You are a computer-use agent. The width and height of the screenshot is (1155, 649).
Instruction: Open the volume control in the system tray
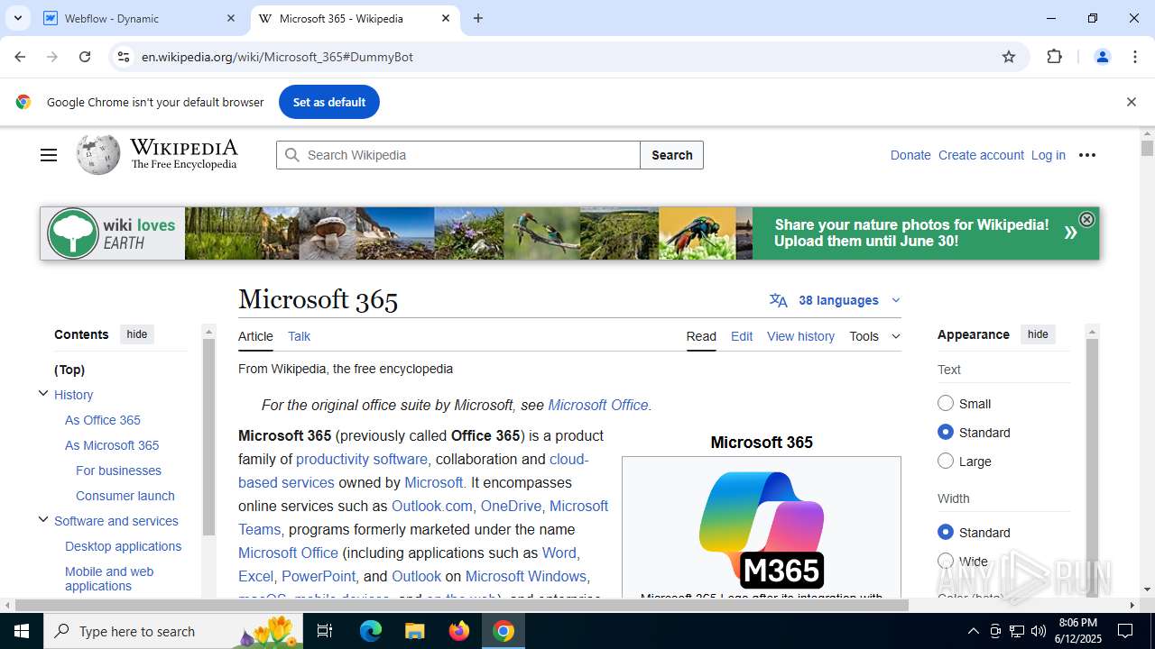[1039, 631]
